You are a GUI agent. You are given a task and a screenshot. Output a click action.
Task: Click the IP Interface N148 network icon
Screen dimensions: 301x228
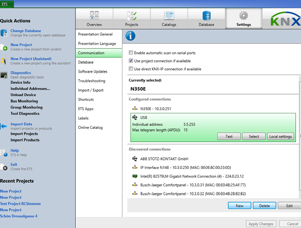(x=135, y=167)
